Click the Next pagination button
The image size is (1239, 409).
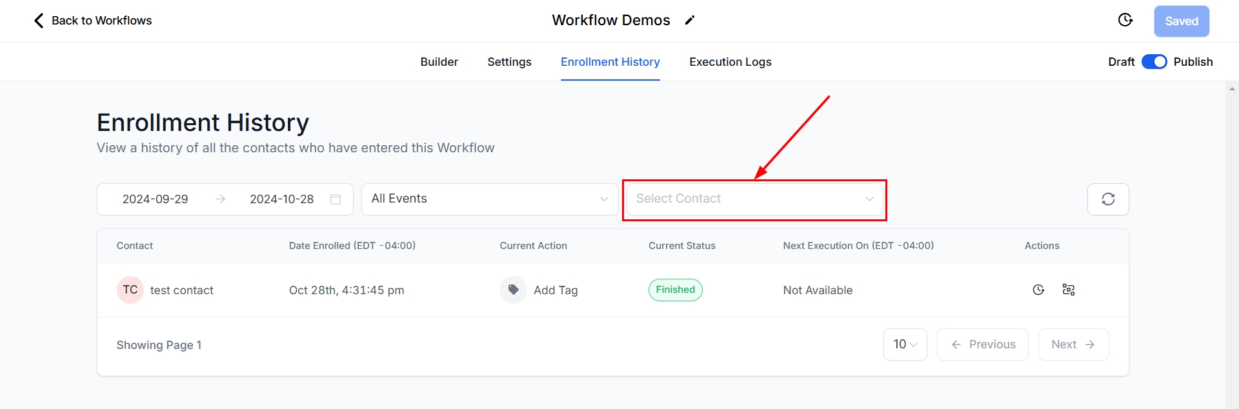coord(1073,344)
